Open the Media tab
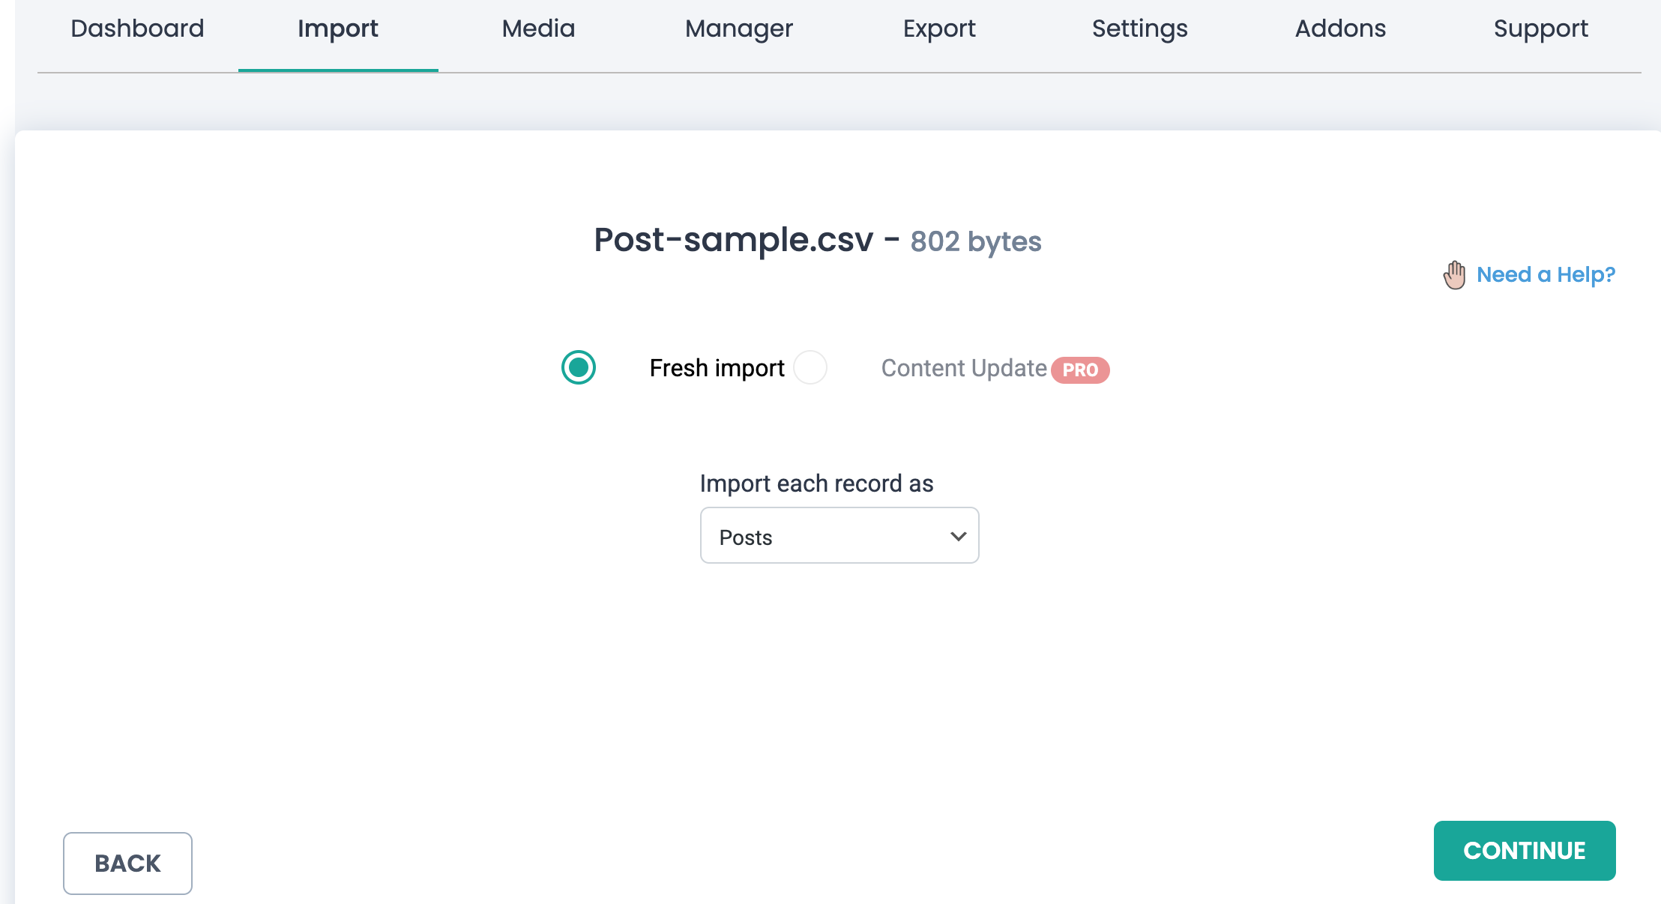This screenshot has width=1661, height=904. (538, 28)
